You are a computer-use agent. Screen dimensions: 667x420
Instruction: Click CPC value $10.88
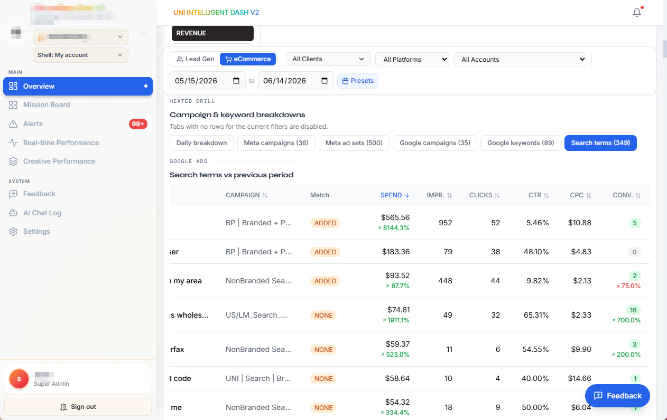pos(580,223)
